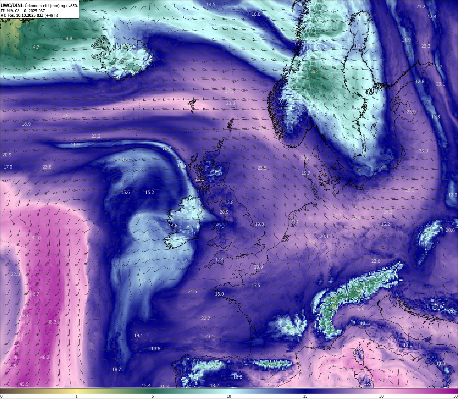Click the 21.5 value label
The width and height of the screenshot is (458, 399).
[x=193, y=291]
